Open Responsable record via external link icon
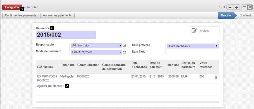The image size is (254, 109). point(124,46)
